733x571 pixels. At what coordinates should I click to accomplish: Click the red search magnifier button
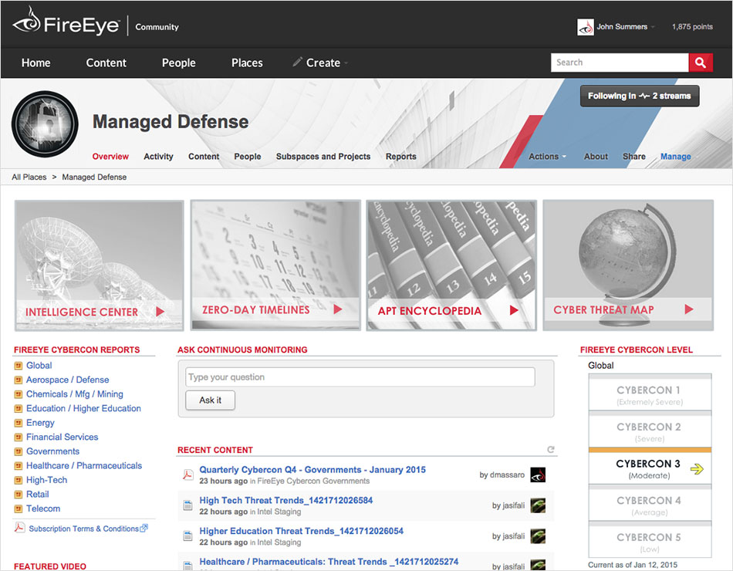(x=701, y=63)
